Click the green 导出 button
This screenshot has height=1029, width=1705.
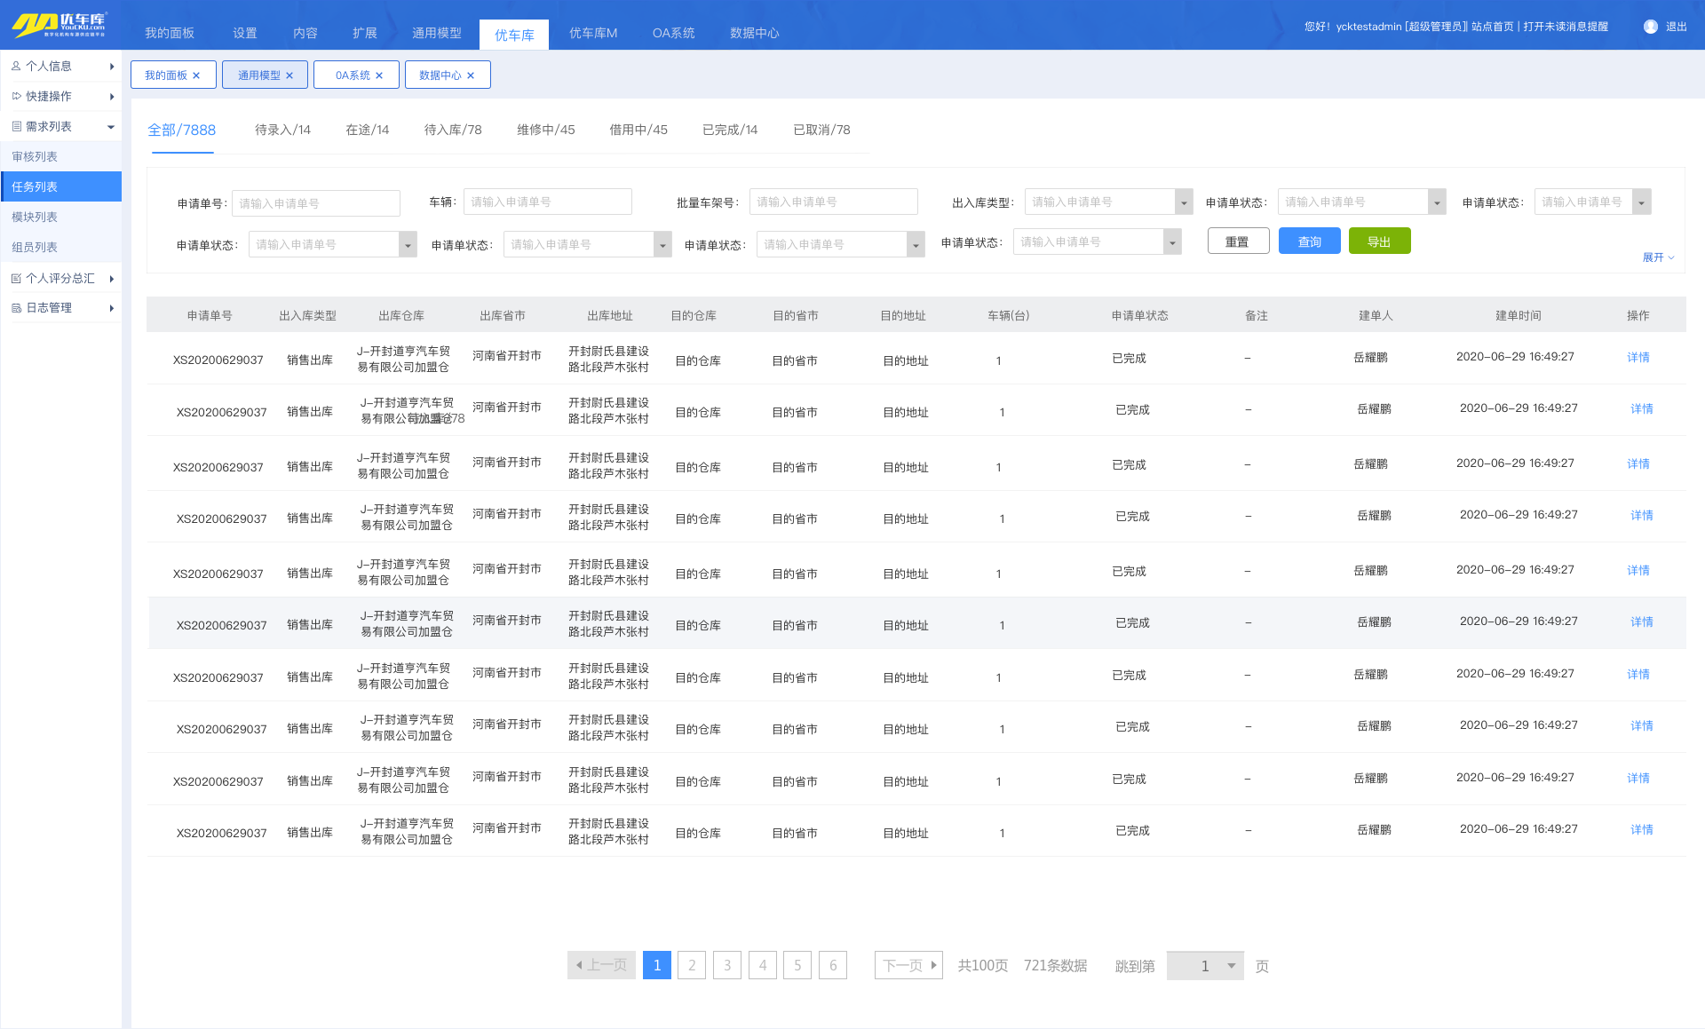click(x=1378, y=241)
